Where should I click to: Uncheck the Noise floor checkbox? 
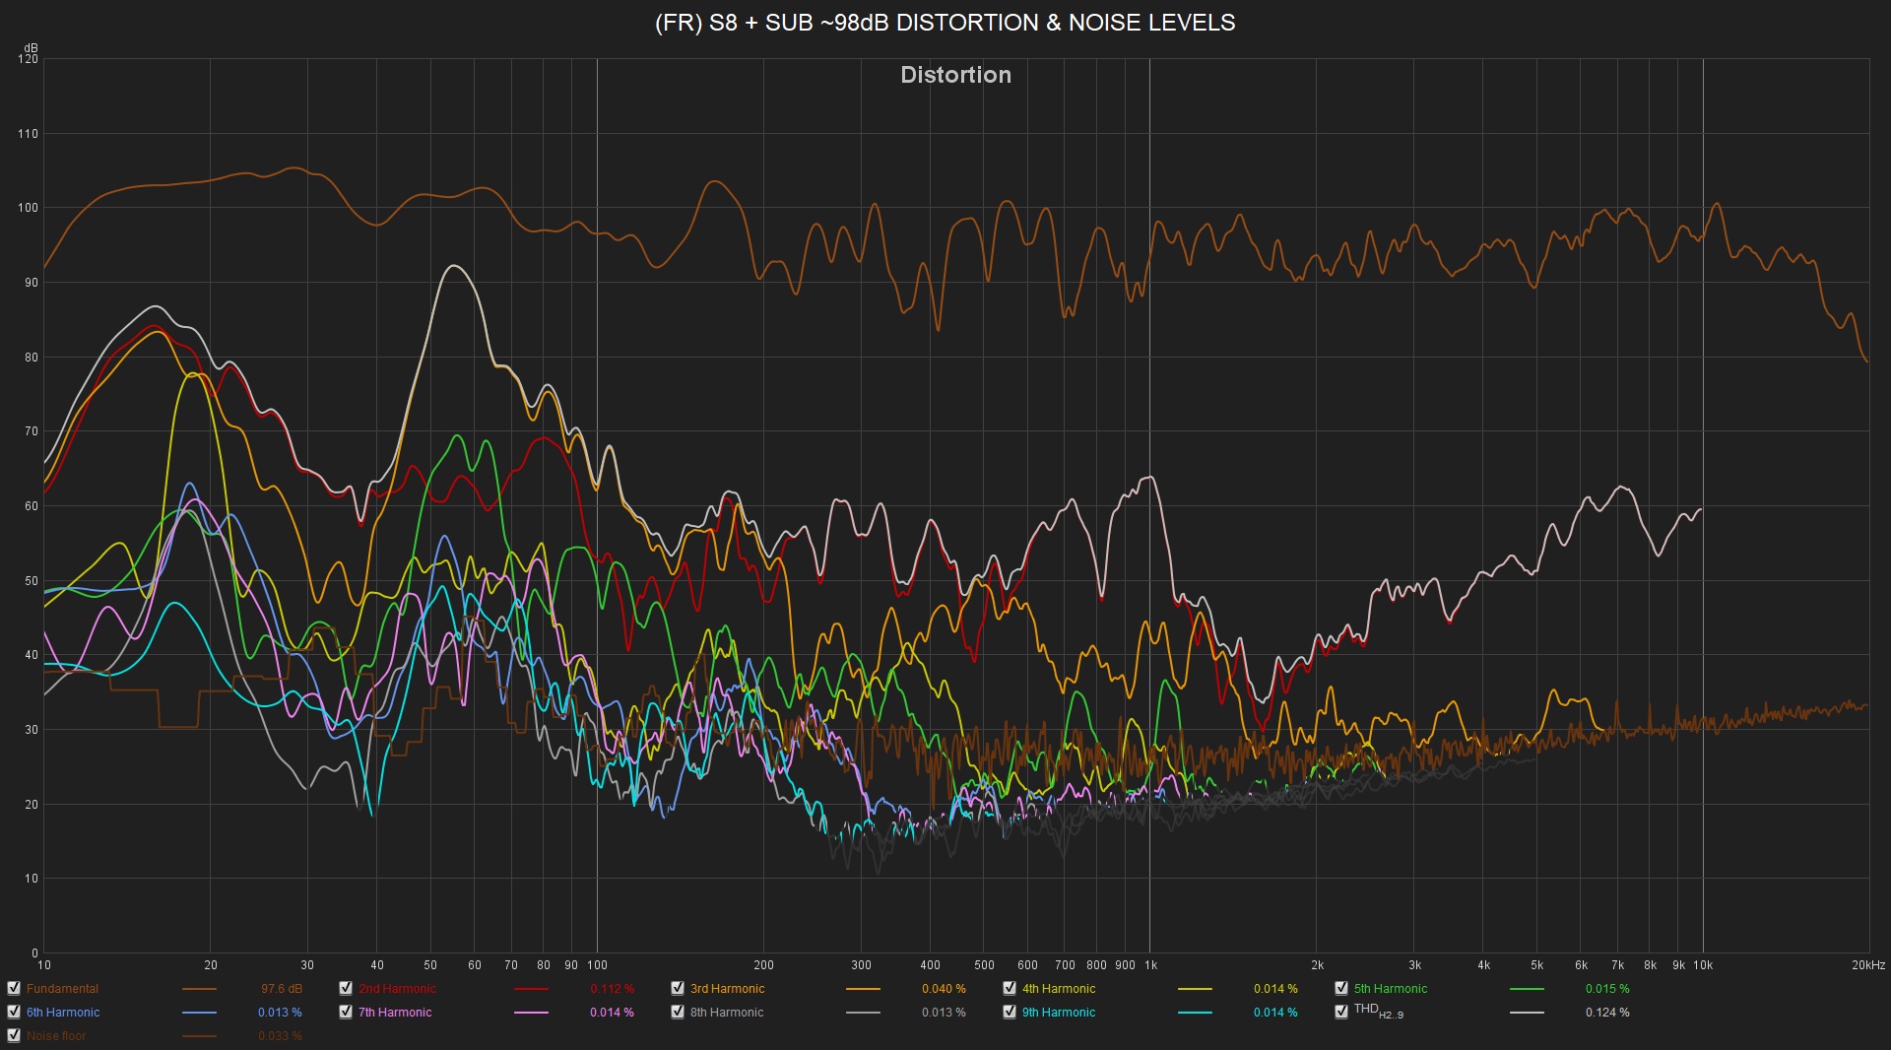tap(14, 1035)
